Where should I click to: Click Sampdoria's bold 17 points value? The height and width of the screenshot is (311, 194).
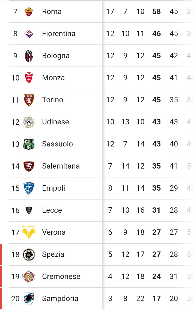[x=157, y=299]
